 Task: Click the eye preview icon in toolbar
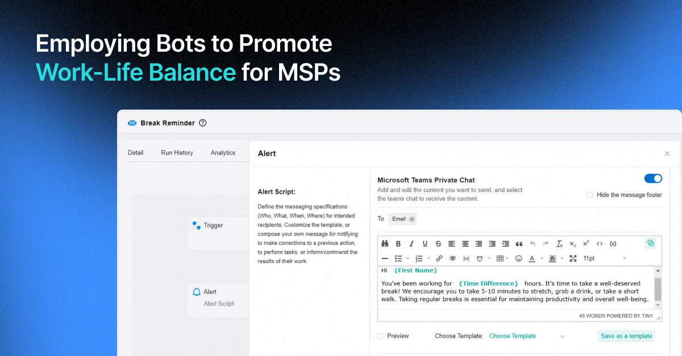[453, 258]
